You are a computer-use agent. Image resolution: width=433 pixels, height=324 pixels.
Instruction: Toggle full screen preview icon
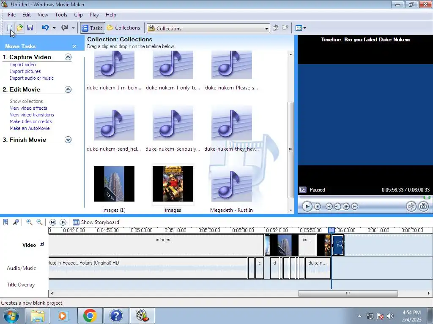pos(303,190)
